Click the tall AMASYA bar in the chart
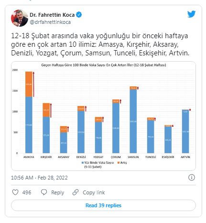This screenshot has width=206, height=223. (29, 112)
